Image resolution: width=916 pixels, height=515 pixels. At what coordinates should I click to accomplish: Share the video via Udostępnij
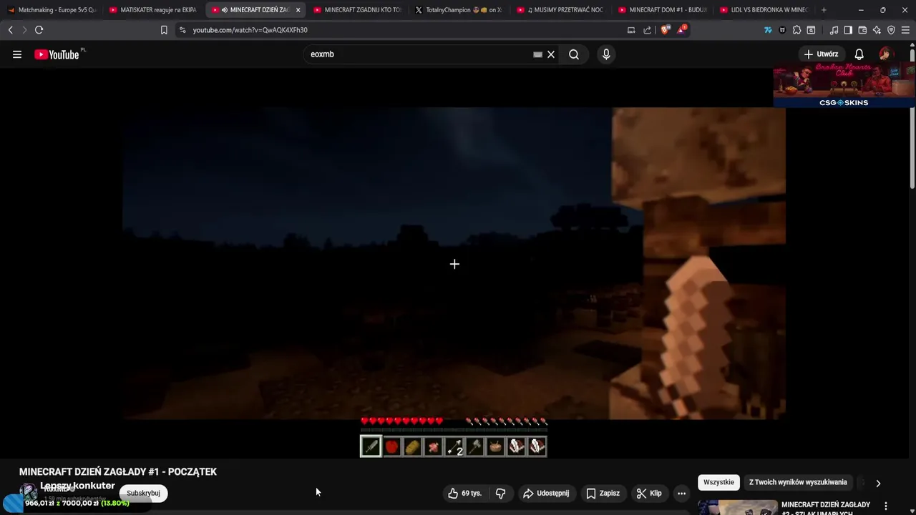point(546,493)
